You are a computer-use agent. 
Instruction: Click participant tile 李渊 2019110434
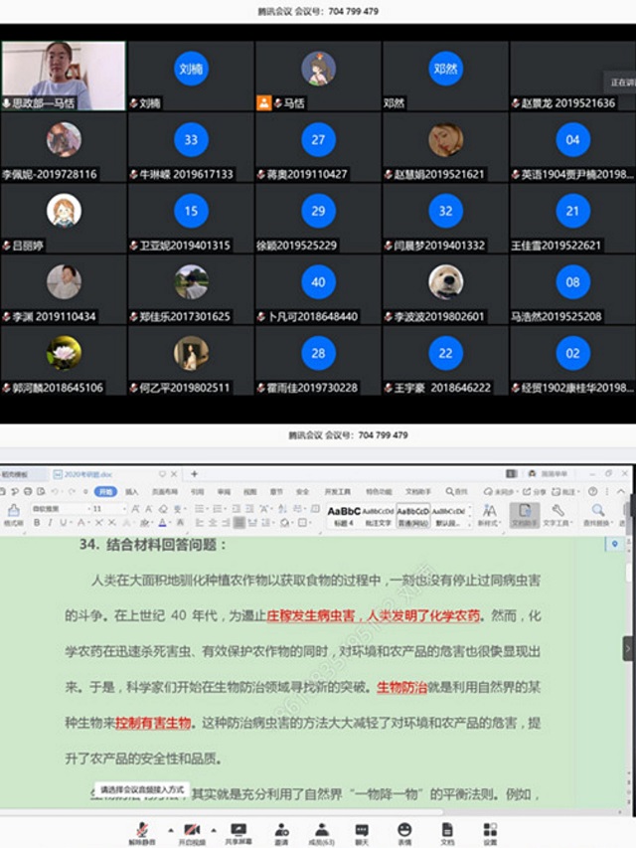(64, 289)
